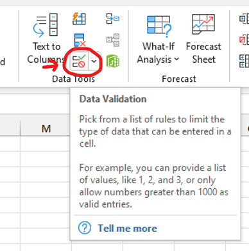Click the red Ungroup outline icon
The image size is (249, 251).
(x=245, y=40)
